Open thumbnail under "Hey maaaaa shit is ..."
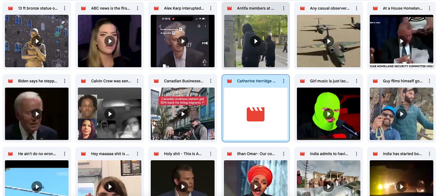 (110, 178)
